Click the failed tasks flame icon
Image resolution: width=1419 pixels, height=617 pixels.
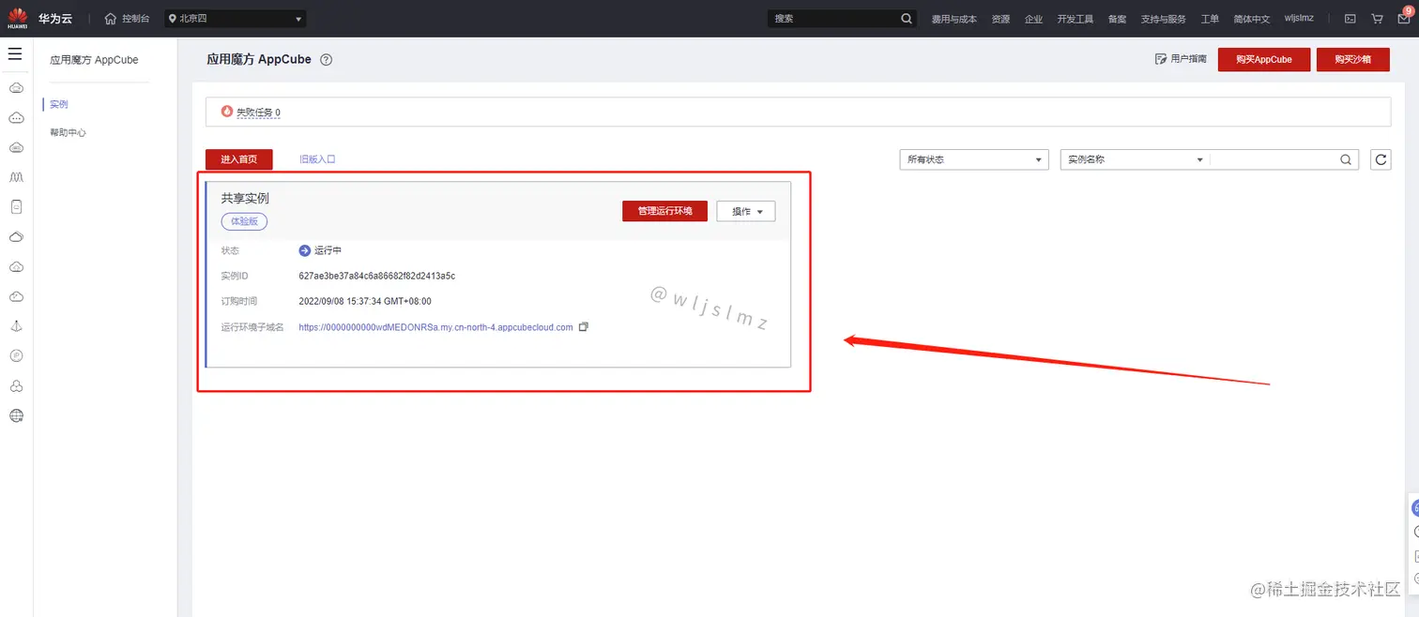[x=226, y=111]
